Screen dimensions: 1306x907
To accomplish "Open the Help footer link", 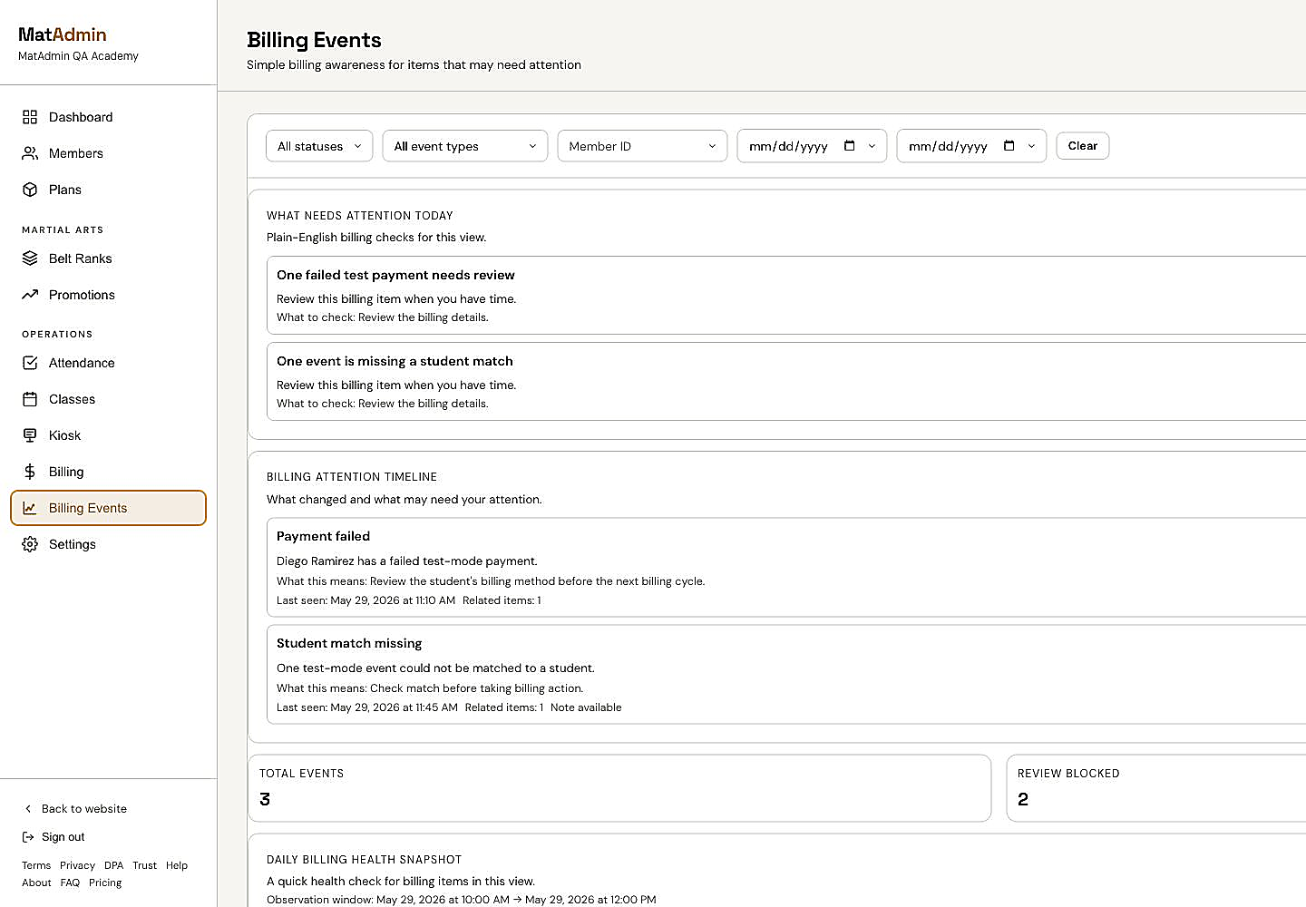I will (177, 865).
